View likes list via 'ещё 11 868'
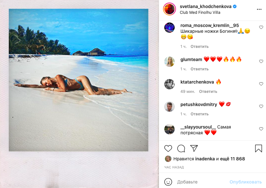Image resolution: width=266 pixels, height=188 pixels. point(232,159)
